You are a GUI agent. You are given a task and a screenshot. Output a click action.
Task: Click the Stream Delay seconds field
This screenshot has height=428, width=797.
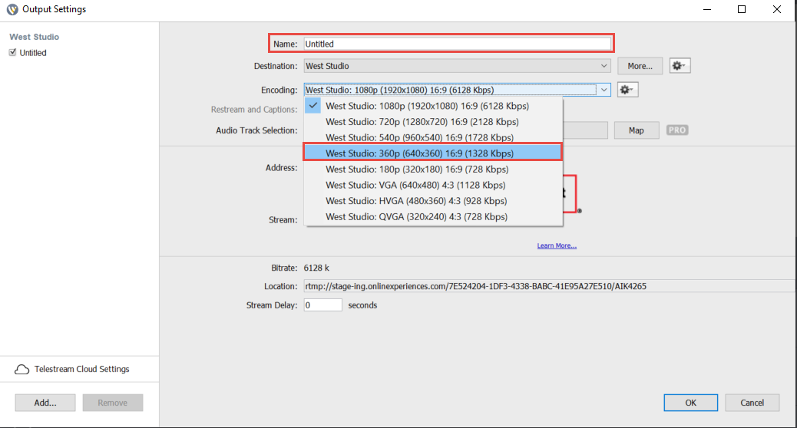click(x=322, y=305)
